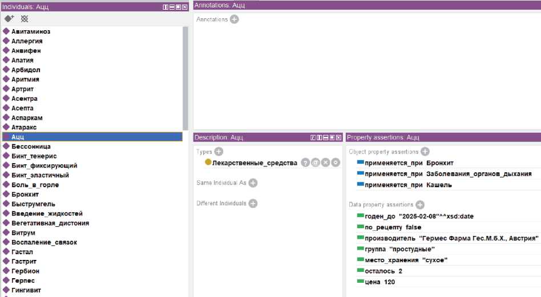Select individual Аритмия
This screenshot has width=541, height=297.
[x=25, y=79]
